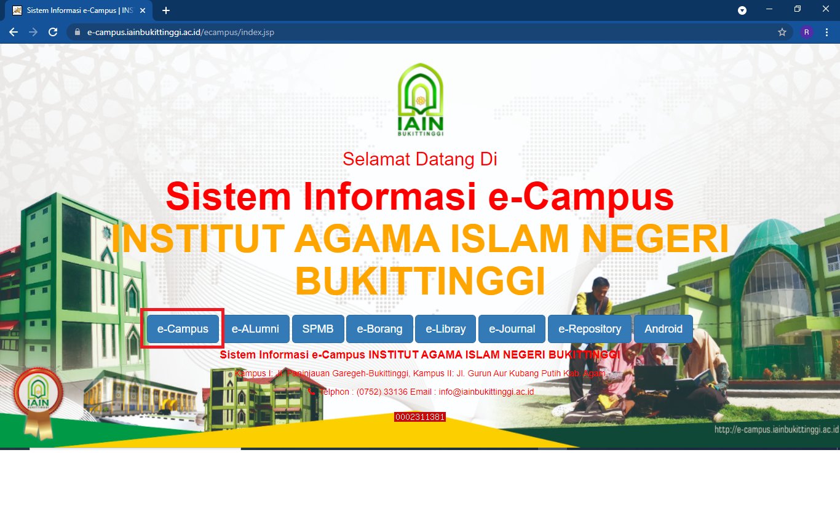Click the IAIN Bukittinggi logo at top
The image size is (840, 530).
(421, 100)
